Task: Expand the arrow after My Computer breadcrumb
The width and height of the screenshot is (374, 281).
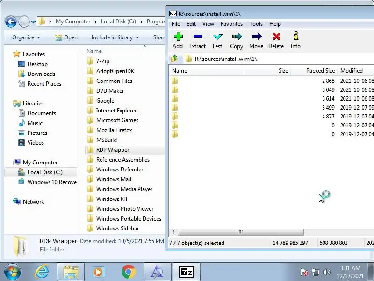Action: pyautogui.click(x=96, y=22)
